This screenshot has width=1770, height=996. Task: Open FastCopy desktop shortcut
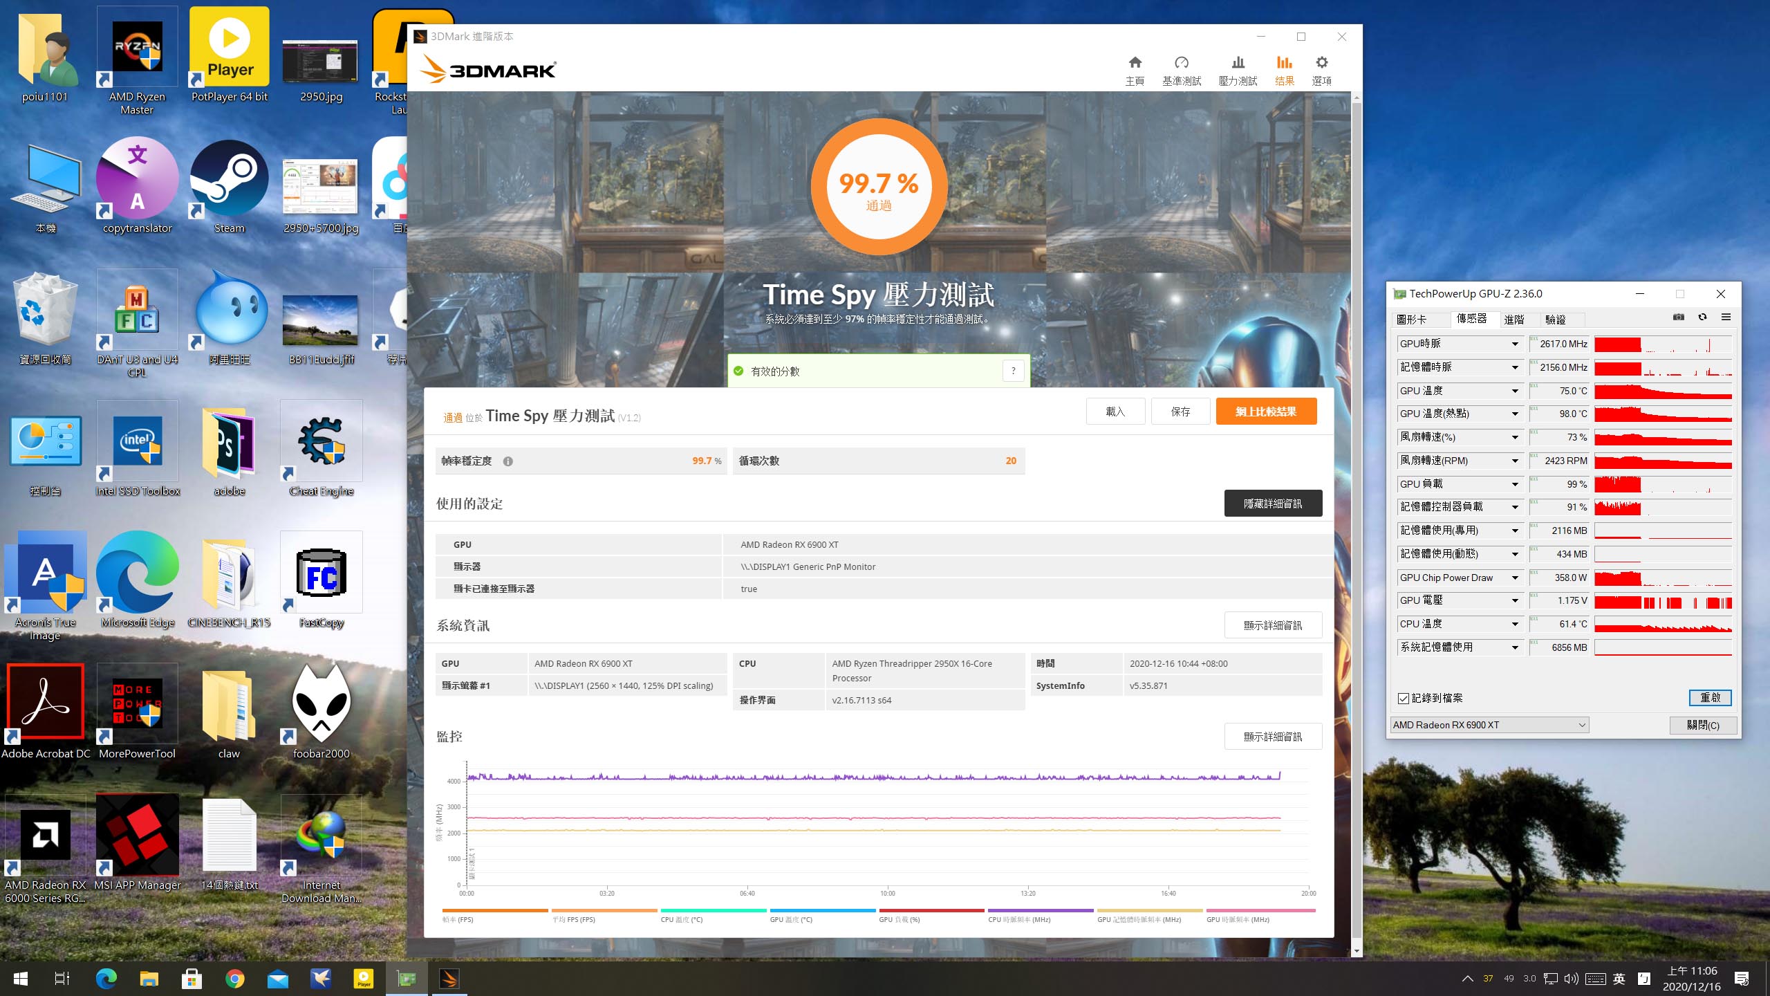[321, 580]
